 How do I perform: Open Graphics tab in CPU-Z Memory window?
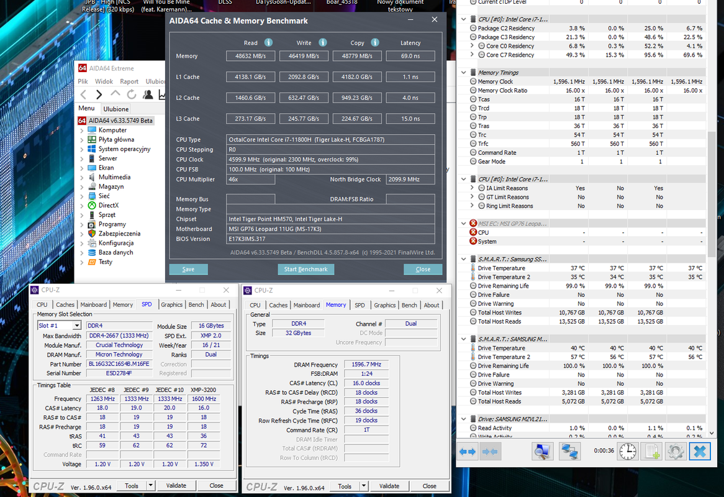(x=384, y=305)
